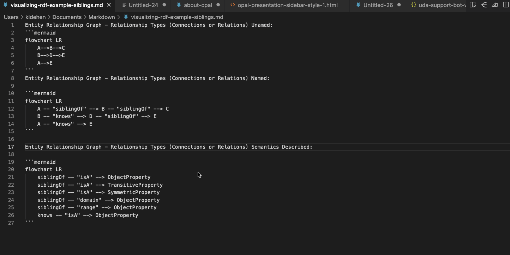The height and width of the screenshot is (255, 510).
Task: Click line 'A -- "knows" --> E'
Action: tap(65, 124)
